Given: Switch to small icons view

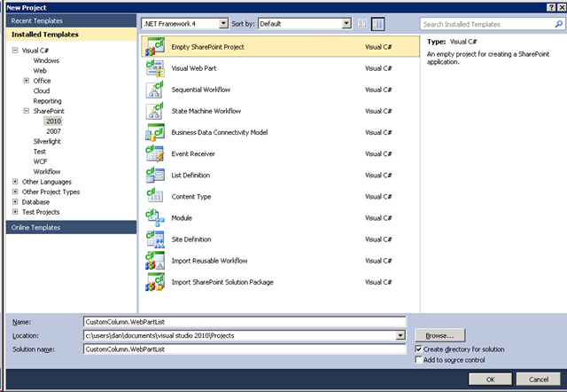Looking at the screenshot, I should 362,24.
